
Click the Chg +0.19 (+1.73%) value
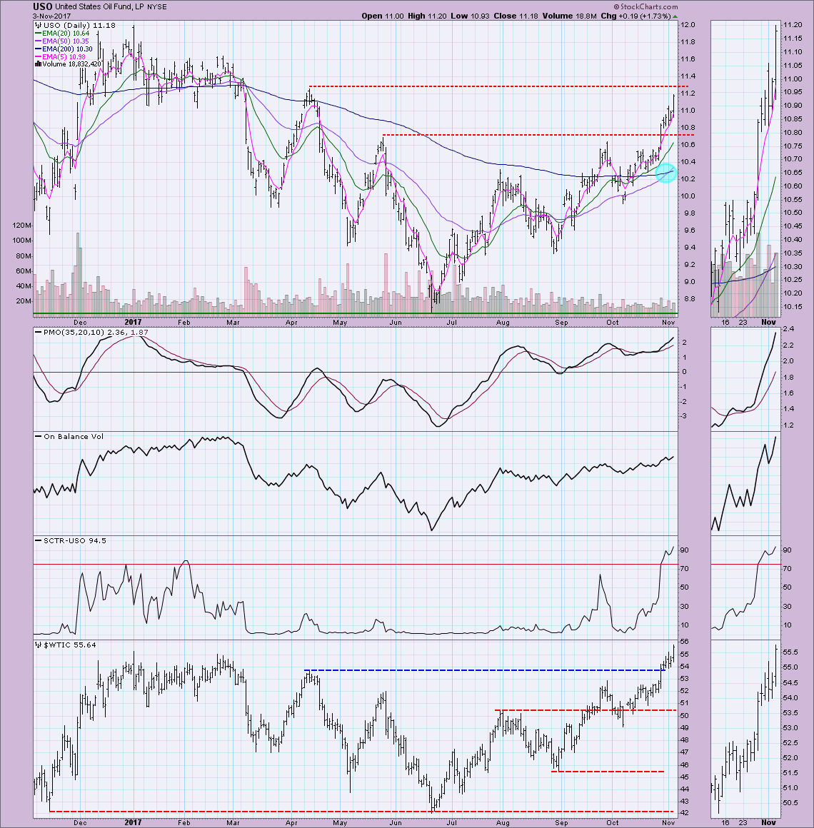coord(636,16)
